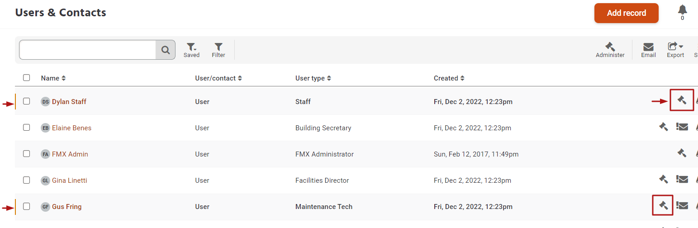Sort by the Created column header
Screen dimensions: 698x228
click(449, 78)
